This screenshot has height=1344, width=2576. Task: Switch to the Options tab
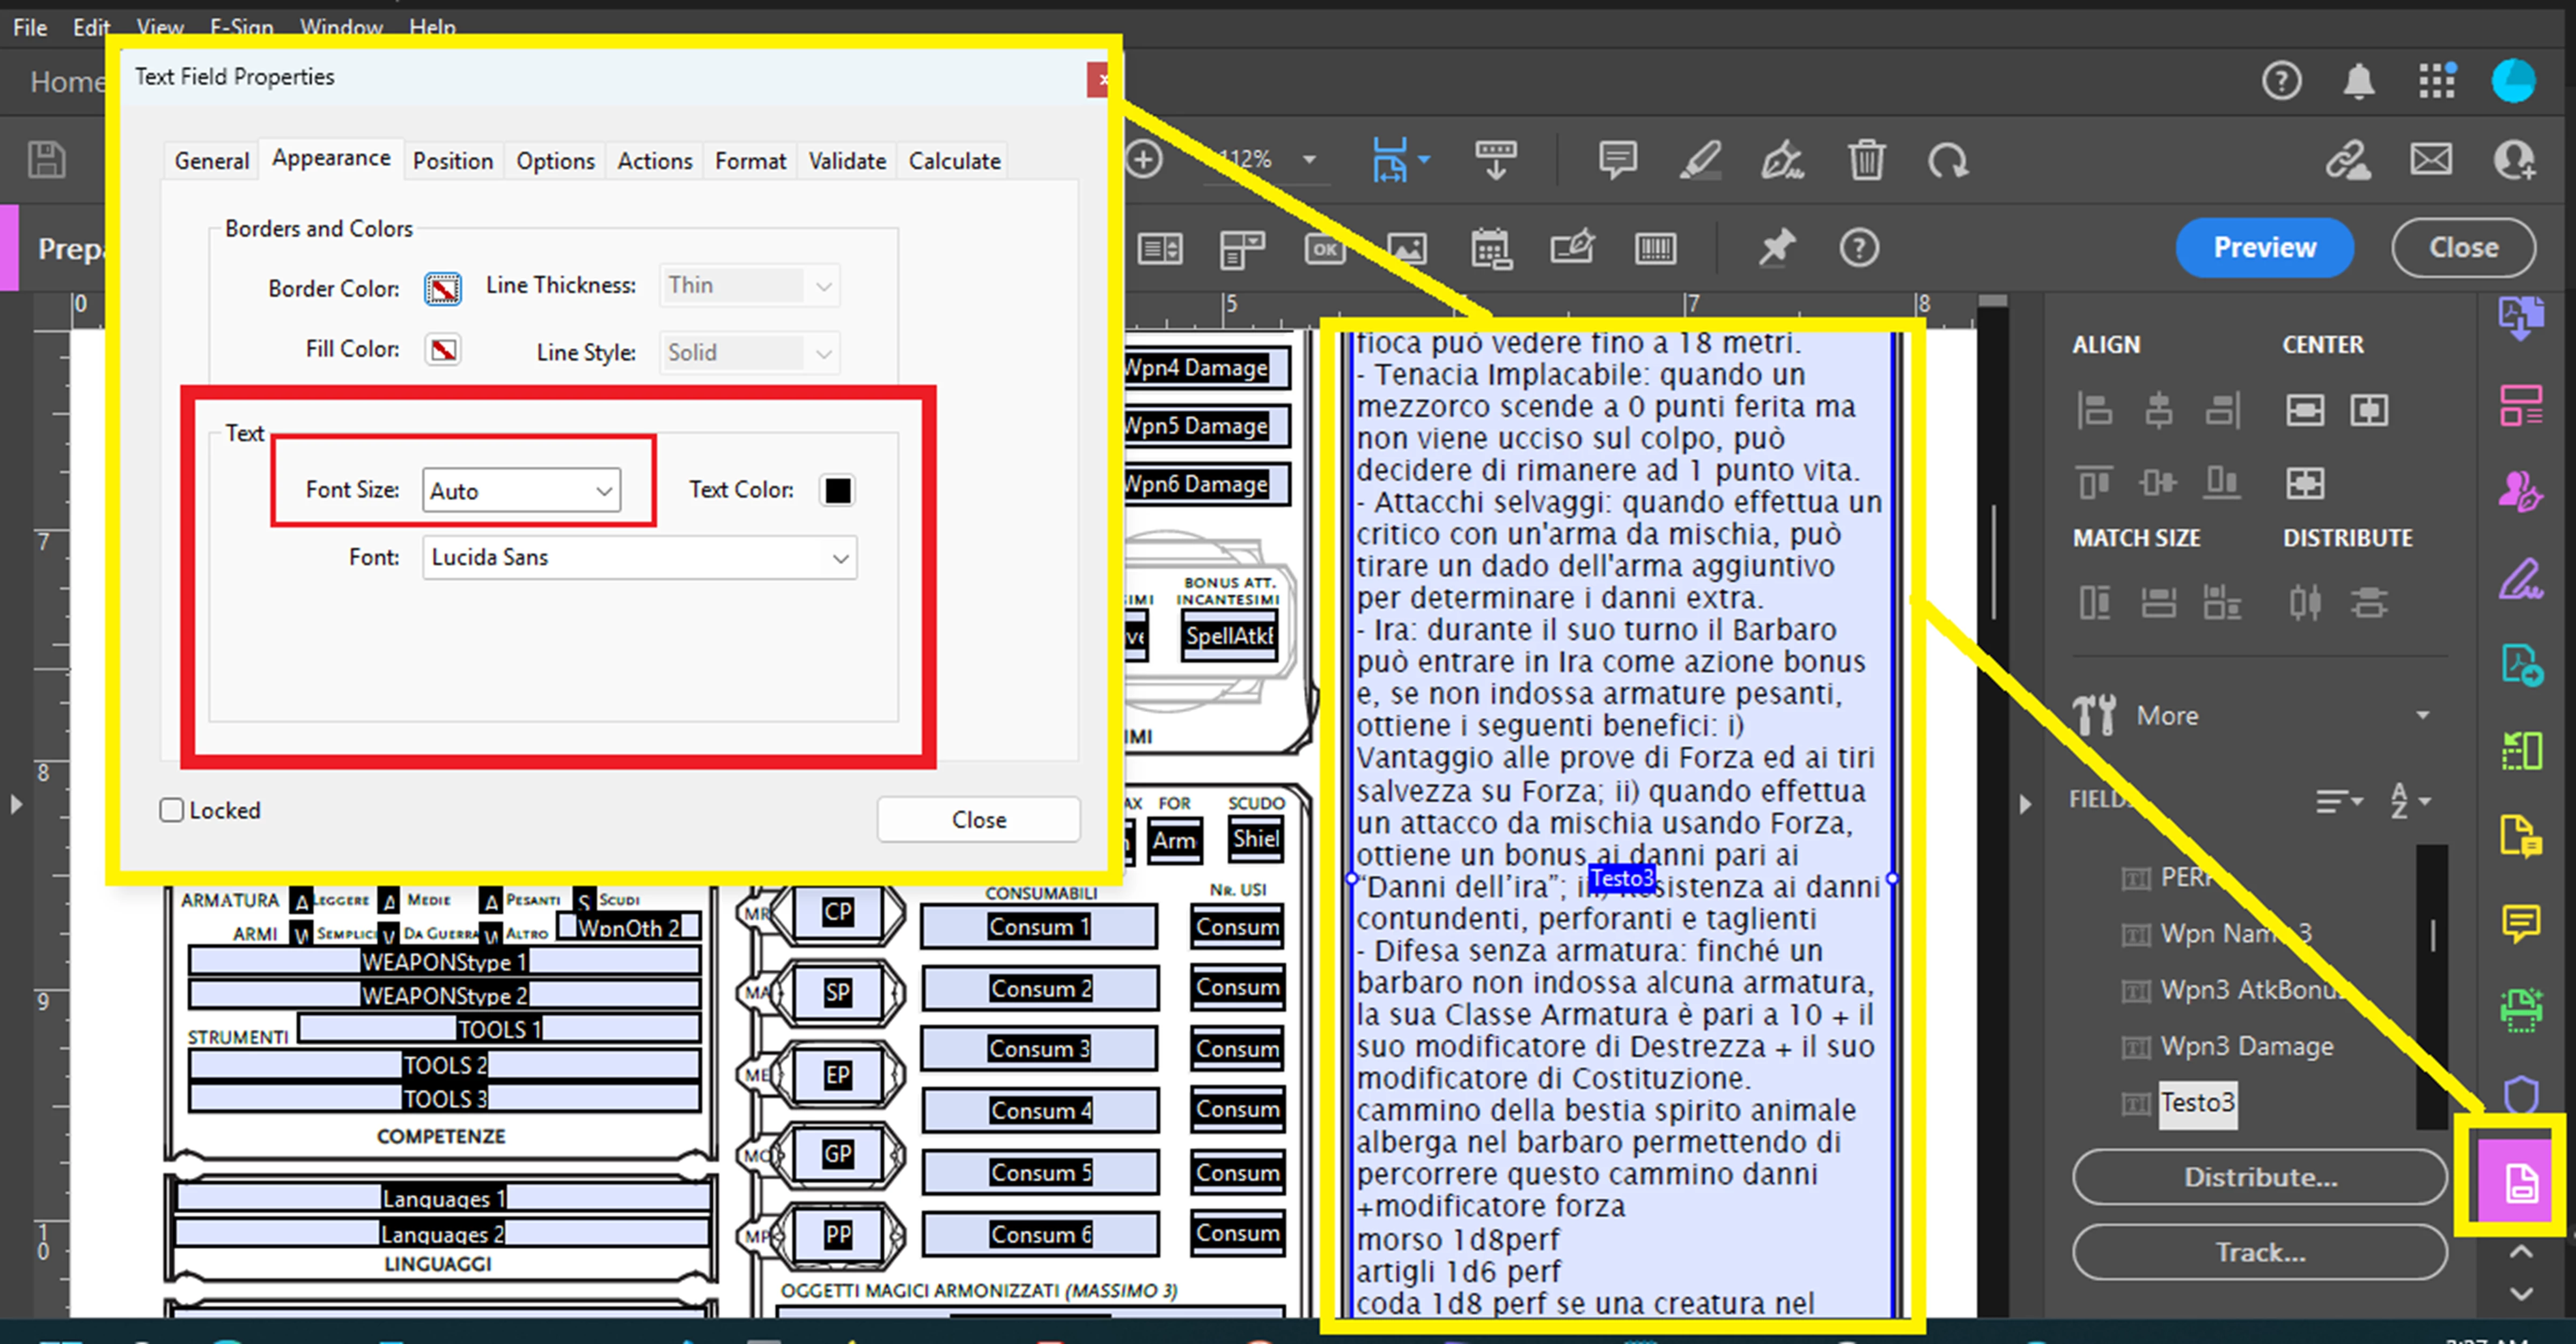[555, 161]
